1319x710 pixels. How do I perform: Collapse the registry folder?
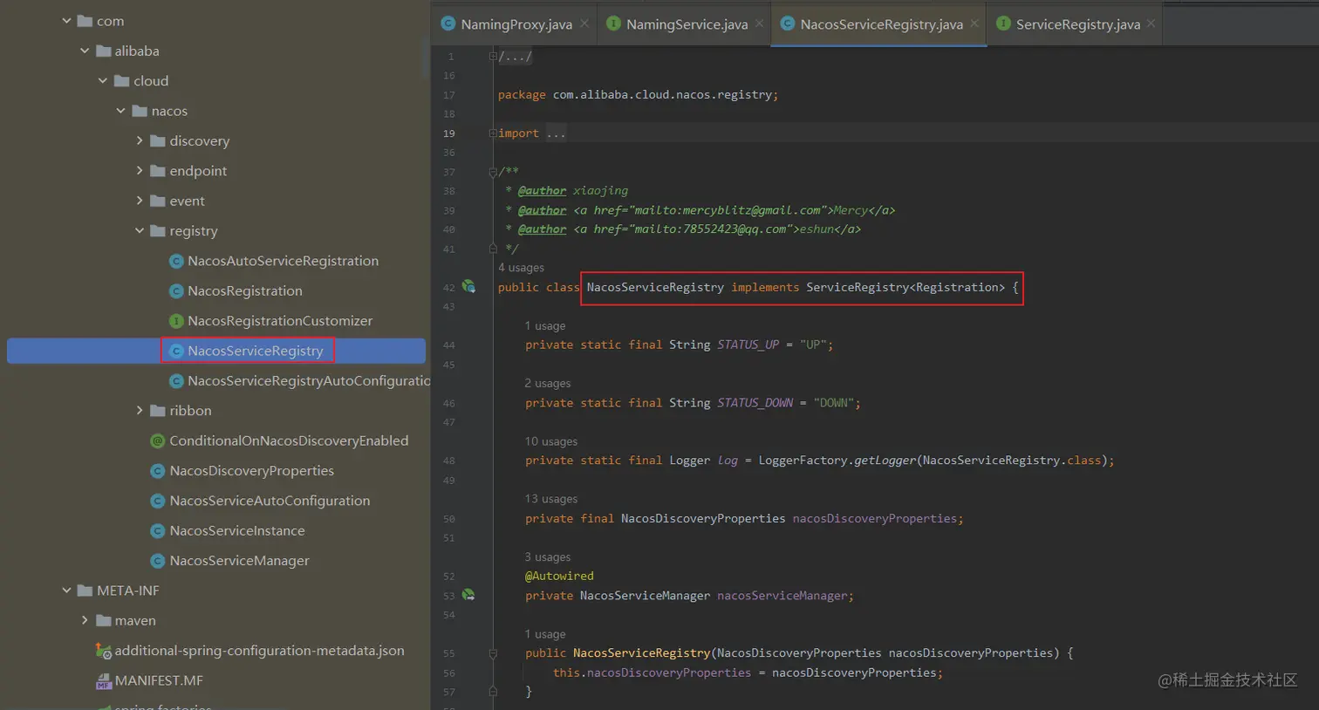tap(140, 231)
